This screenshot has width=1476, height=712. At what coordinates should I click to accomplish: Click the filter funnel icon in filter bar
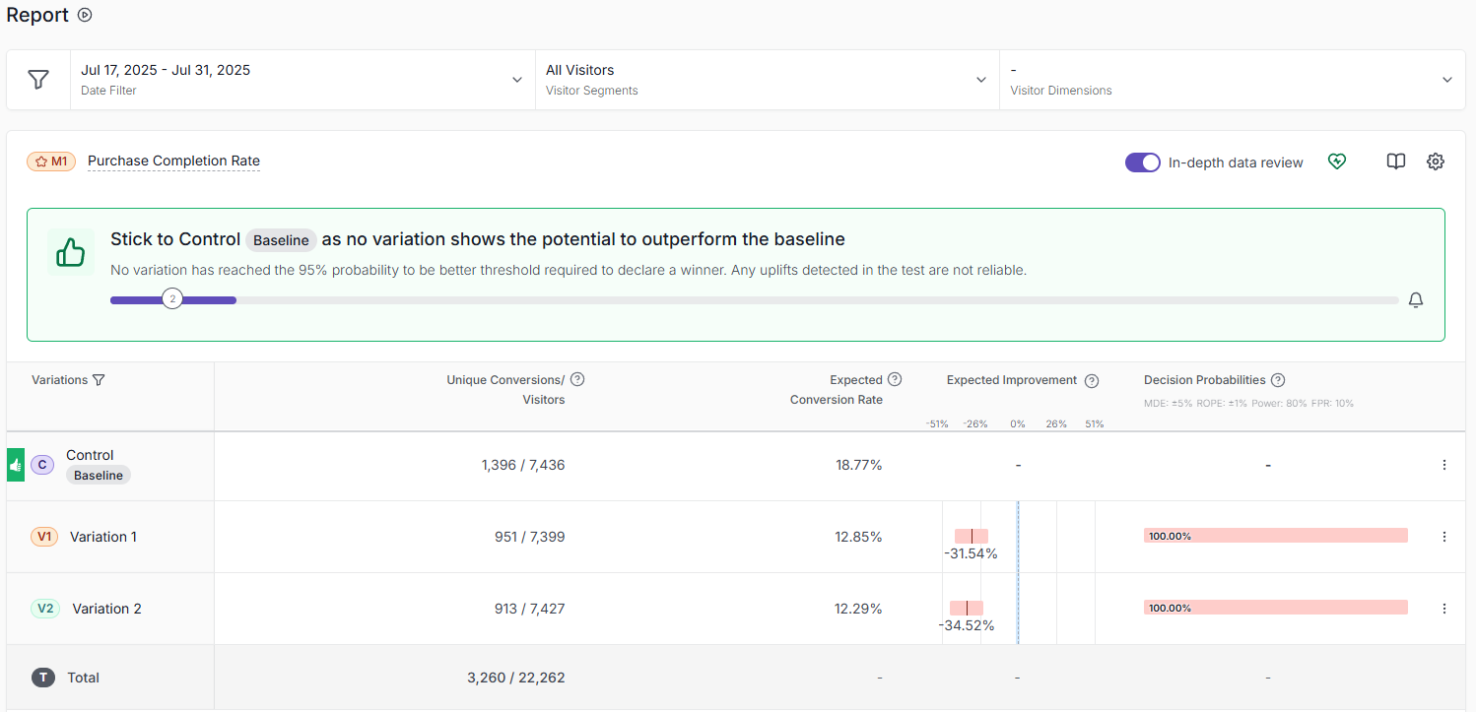pyautogui.click(x=37, y=79)
